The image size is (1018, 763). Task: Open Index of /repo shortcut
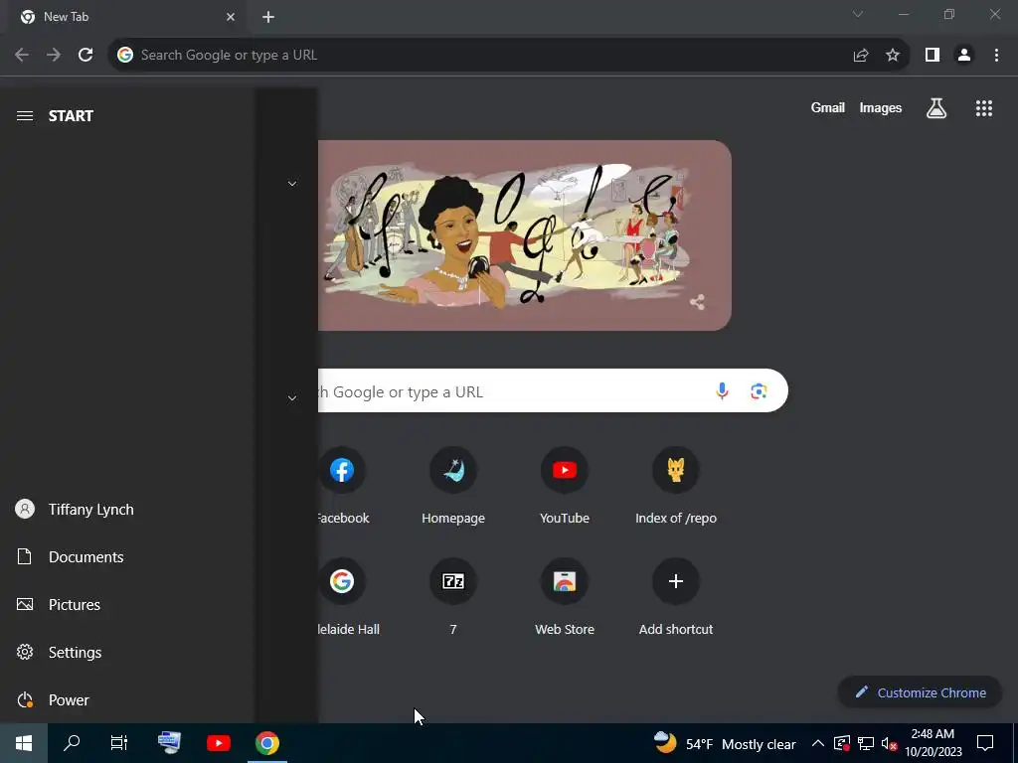(676, 487)
